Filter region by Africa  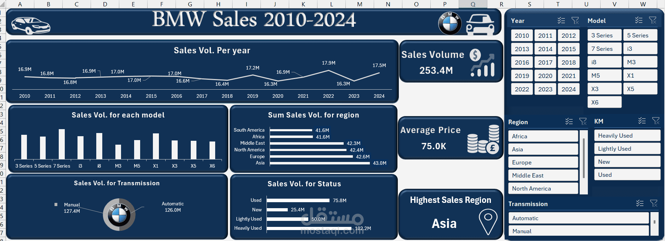(543, 136)
